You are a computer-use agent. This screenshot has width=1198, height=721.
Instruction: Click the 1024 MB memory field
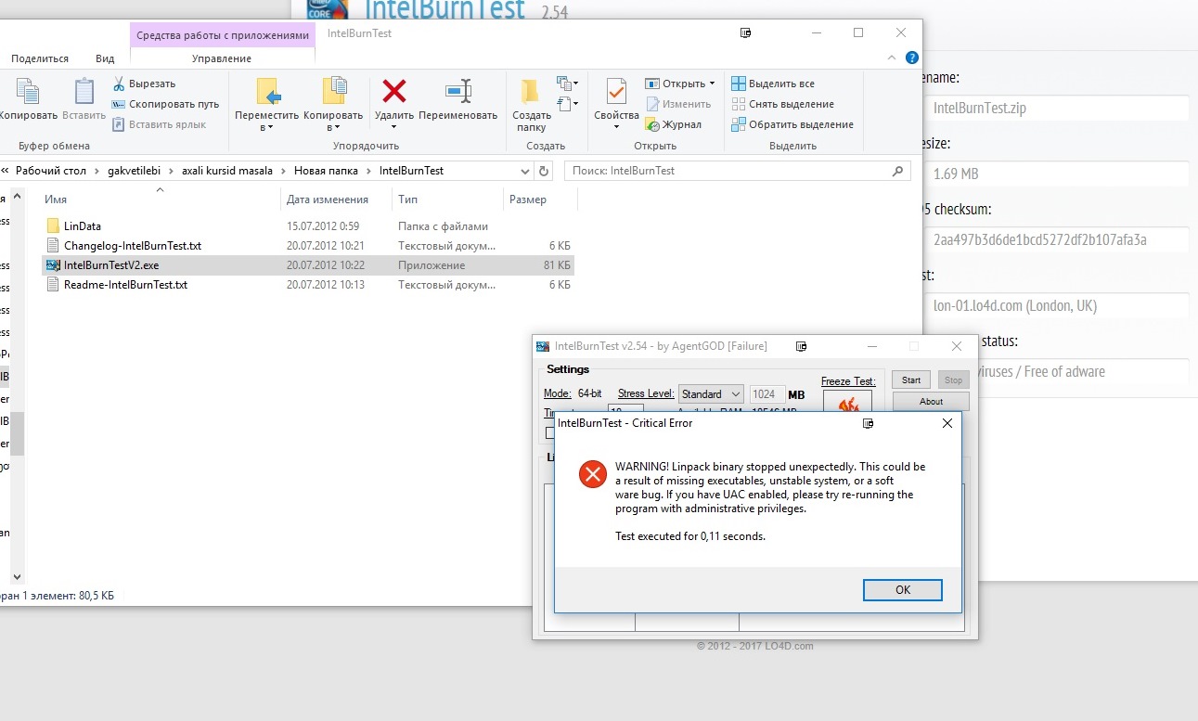(x=766, y=394)
